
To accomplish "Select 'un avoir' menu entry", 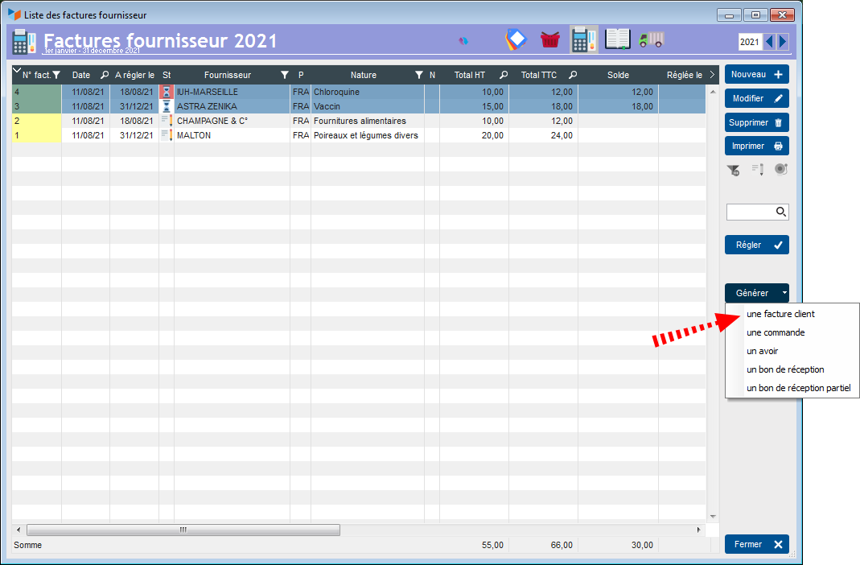I will [762, 351].
